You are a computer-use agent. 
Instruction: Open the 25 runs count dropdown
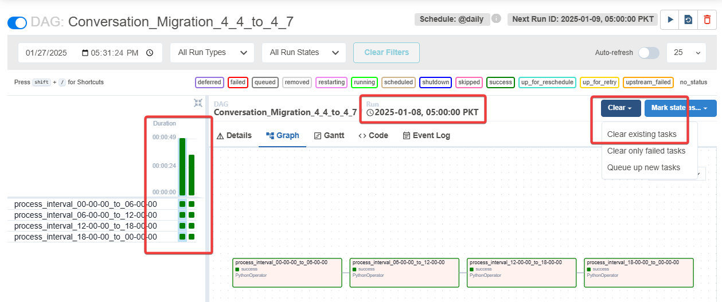point(687,53)
